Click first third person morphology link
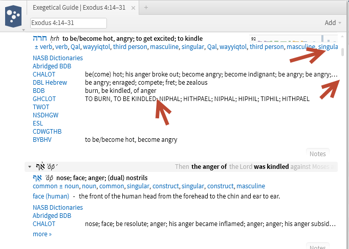The width and height of the screenshot is (349, 249). 130,47
